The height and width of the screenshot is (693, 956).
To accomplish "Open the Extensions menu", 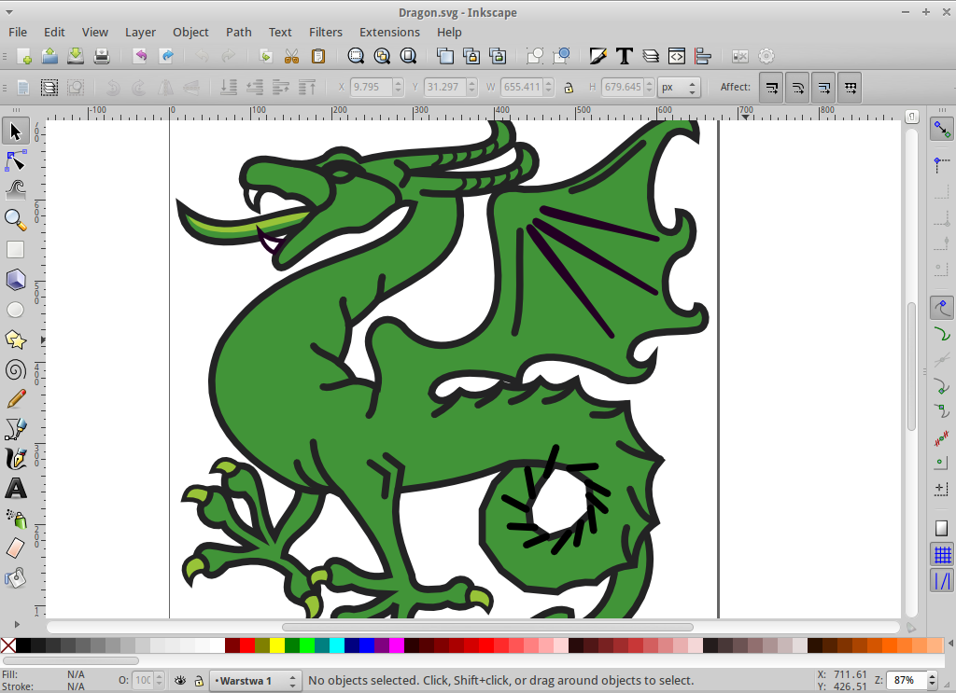I will click(389, 32).
